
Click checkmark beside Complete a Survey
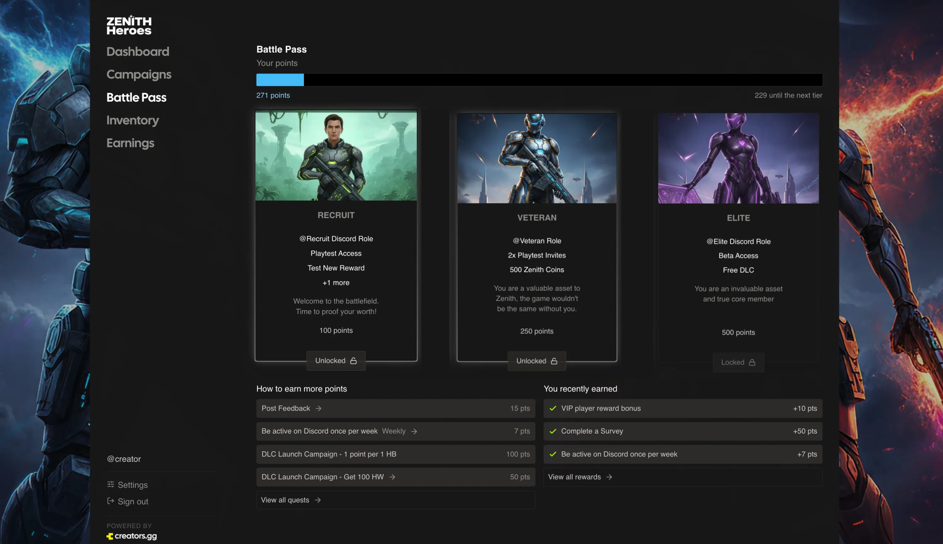tap(553, 431)
